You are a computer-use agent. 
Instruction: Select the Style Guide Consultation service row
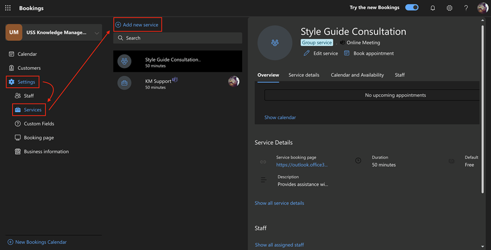(177, 62)
